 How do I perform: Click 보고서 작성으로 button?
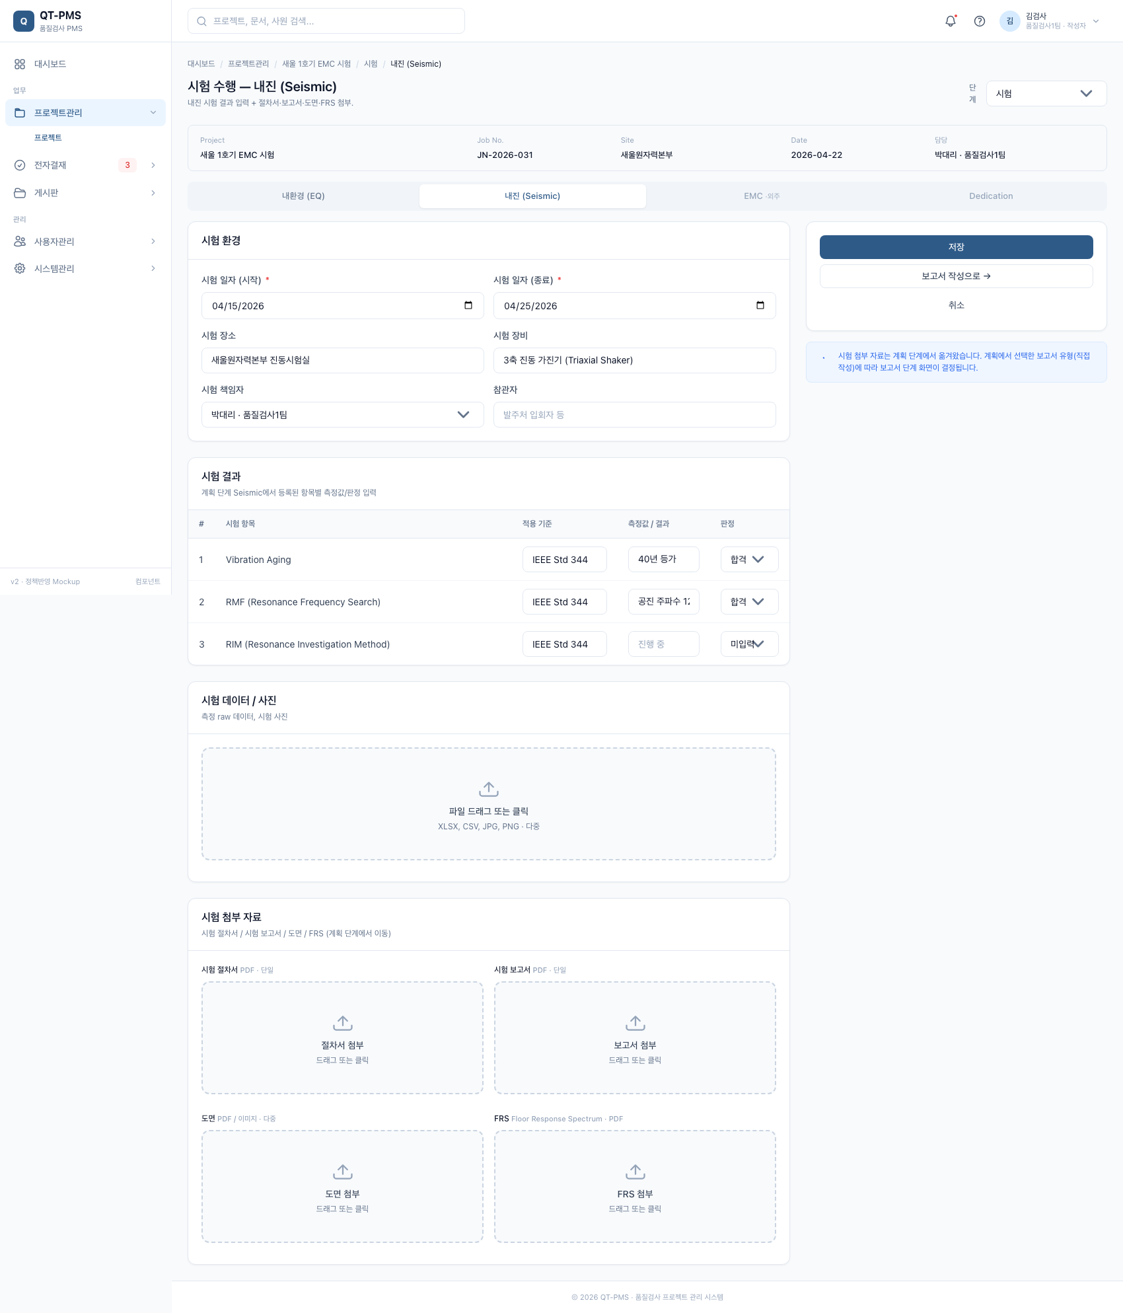[x=956, y=276]
